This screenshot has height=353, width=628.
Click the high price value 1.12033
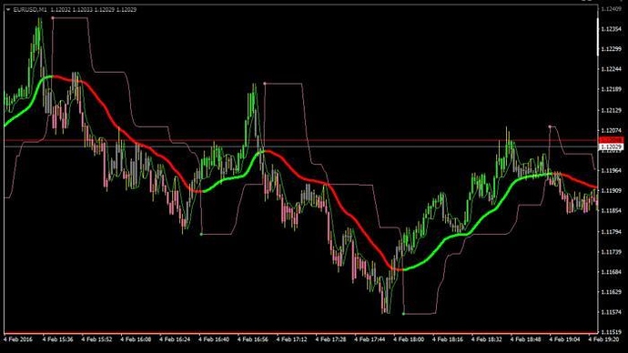click(x=82, y=9)
